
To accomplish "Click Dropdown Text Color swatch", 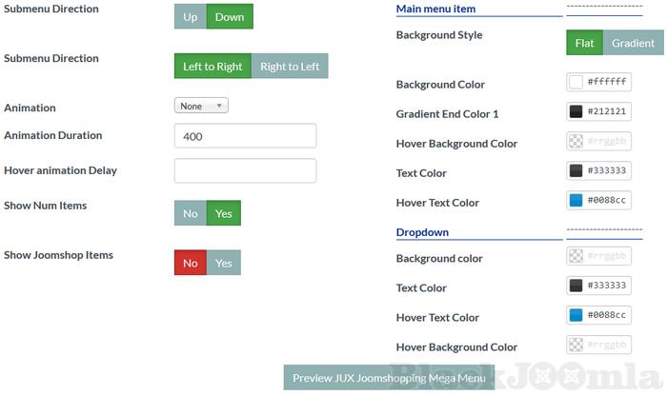I will 576,286.
